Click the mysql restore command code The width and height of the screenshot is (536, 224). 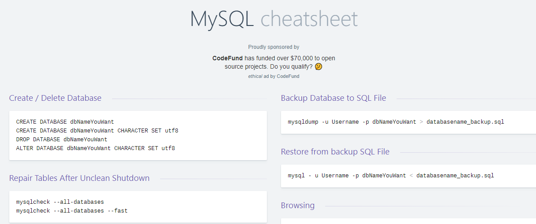click(x=391, y=176)
